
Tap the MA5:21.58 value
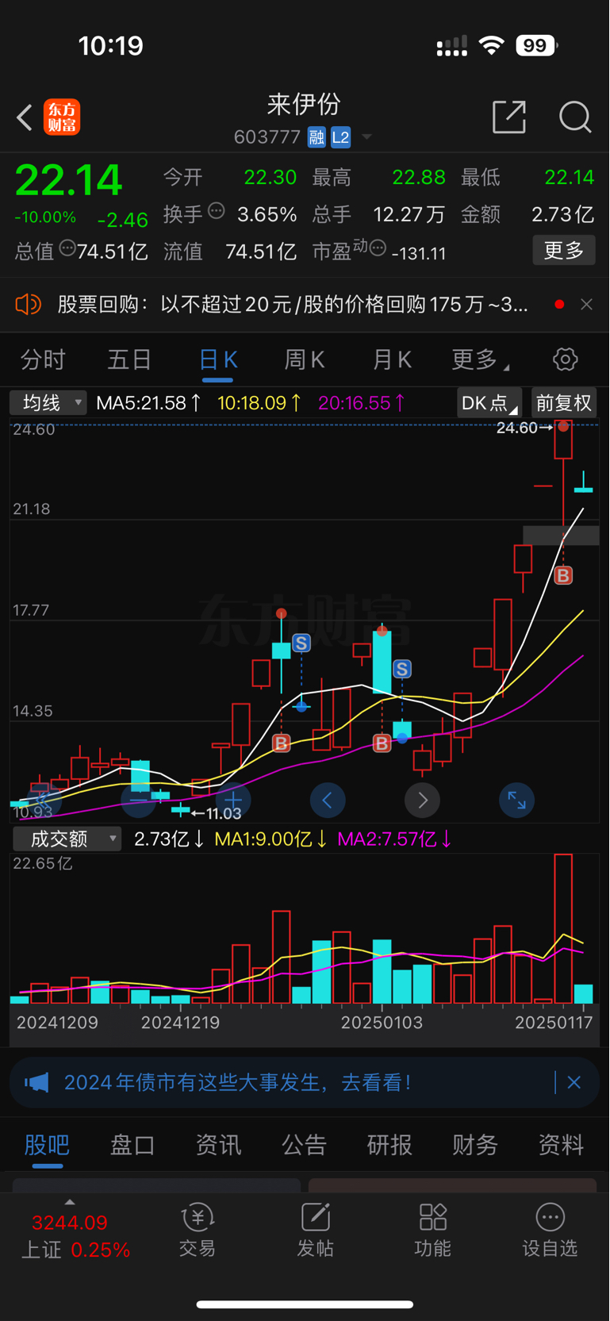pyautogui.click(x=148, y=403)
